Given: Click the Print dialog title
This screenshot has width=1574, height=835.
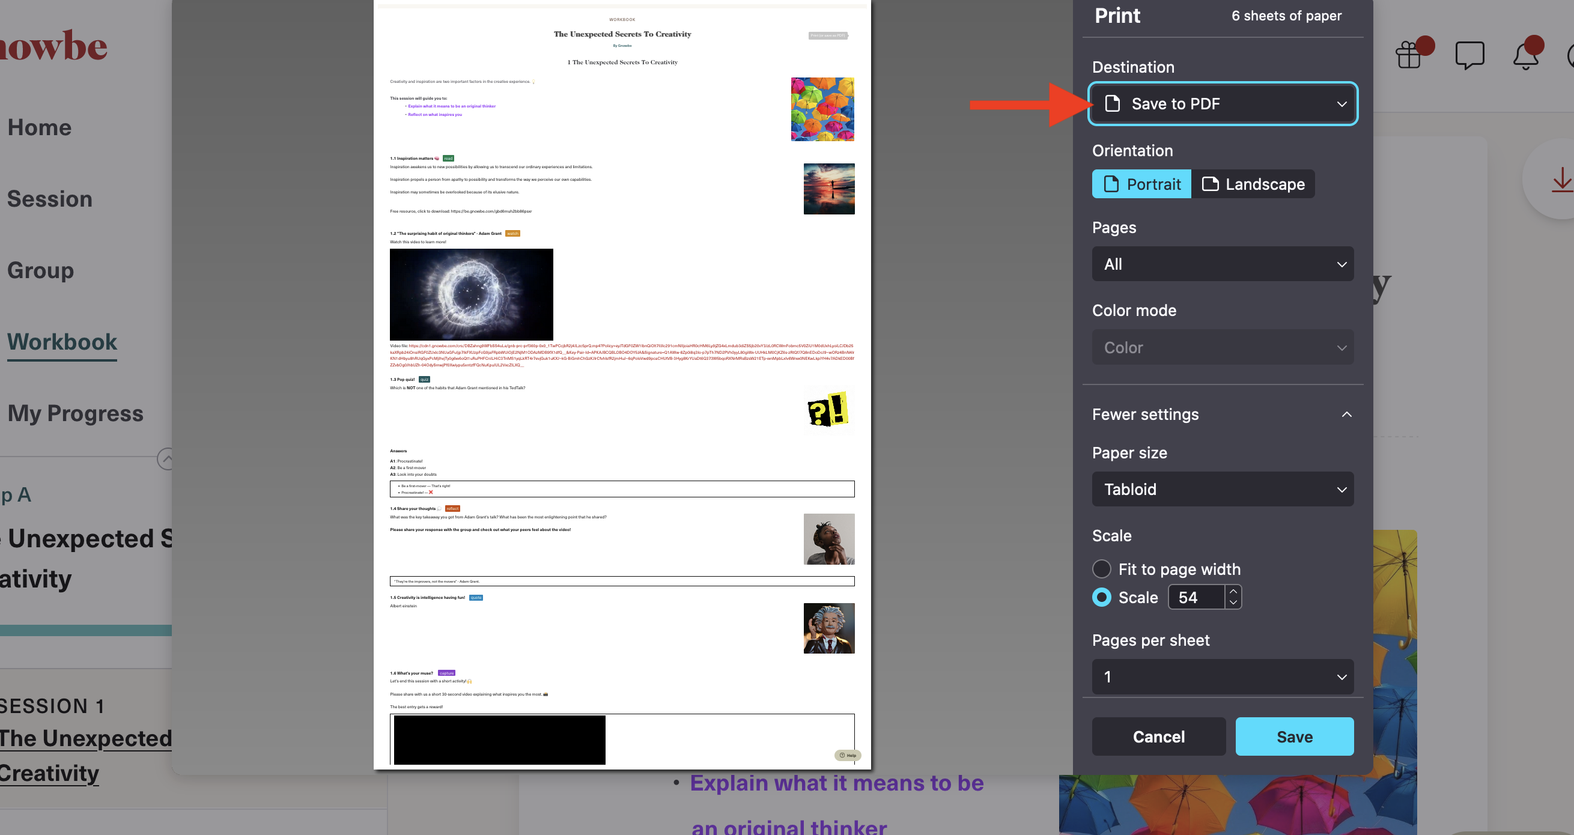Looking at the screenshot, I should point(1117,15).
